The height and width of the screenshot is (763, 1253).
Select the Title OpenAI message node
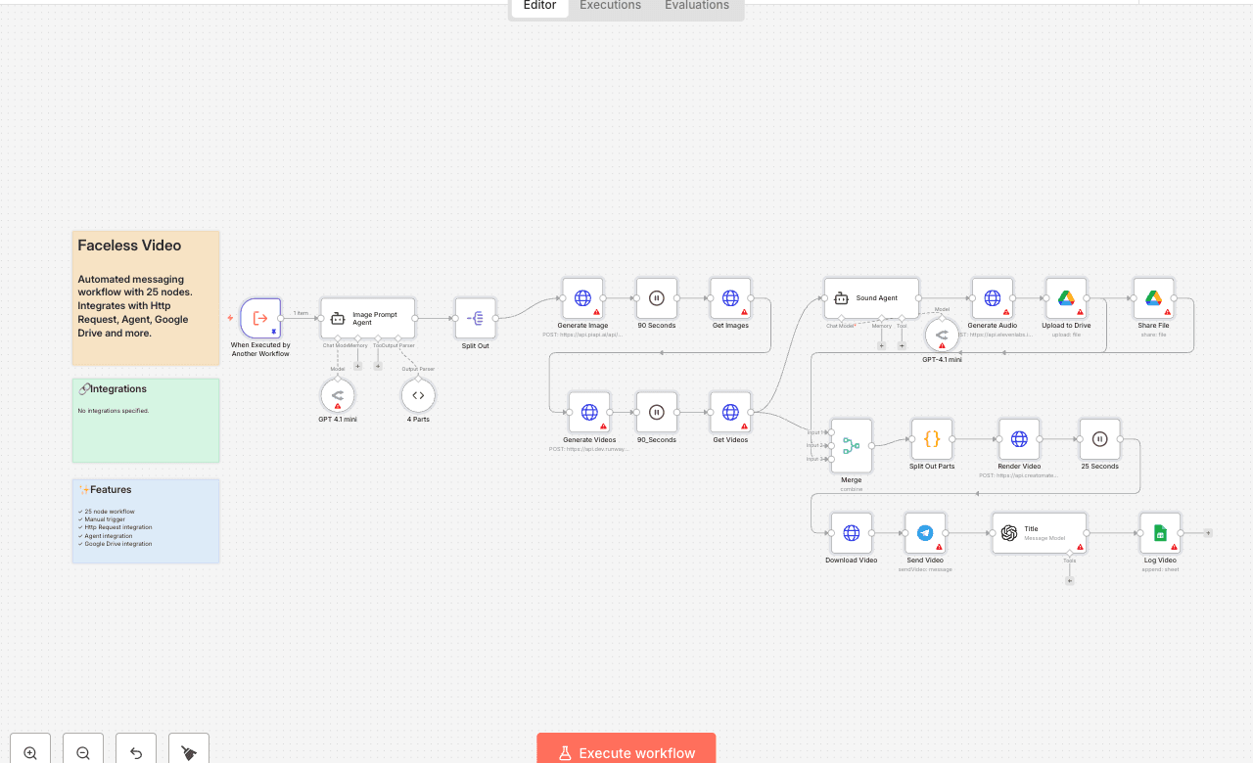pos(1039,533)
